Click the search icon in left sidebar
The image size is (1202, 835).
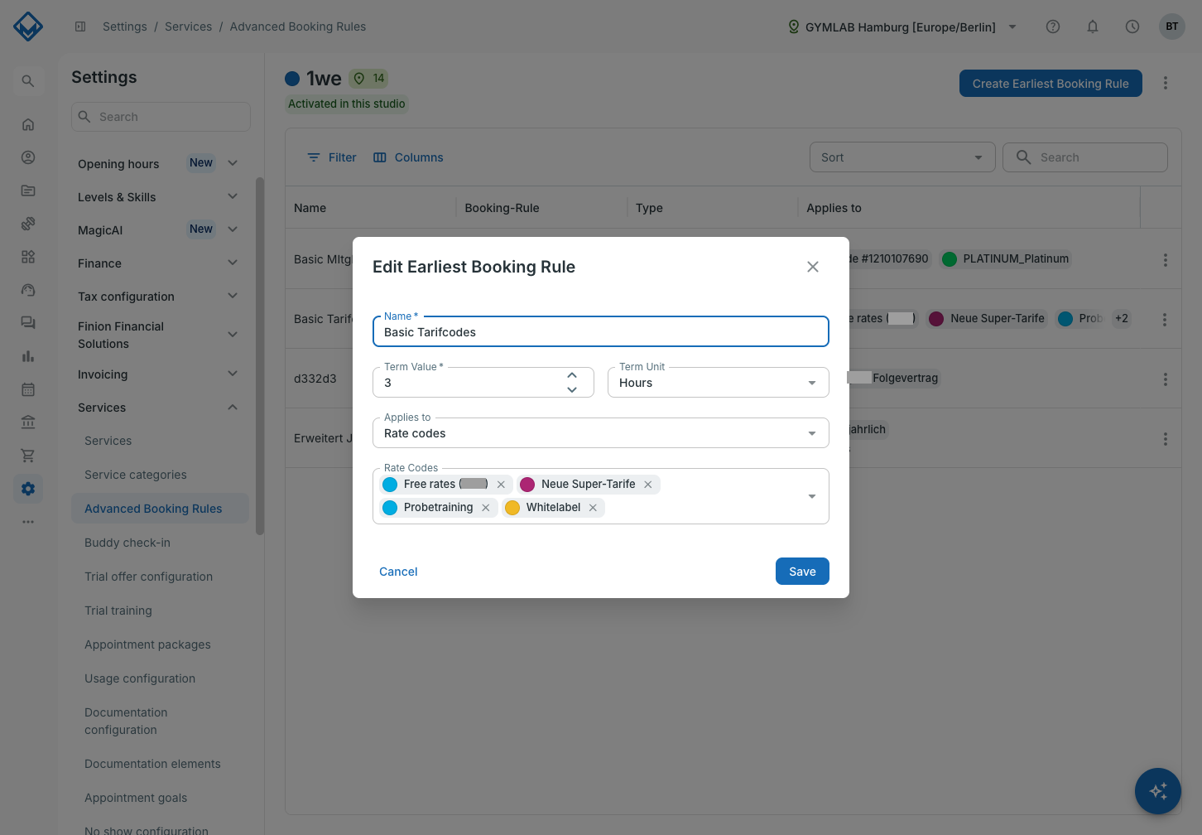[28, 81]
